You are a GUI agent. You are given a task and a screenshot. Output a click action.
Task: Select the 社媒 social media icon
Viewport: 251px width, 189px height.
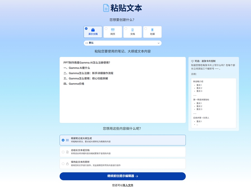tap(152, 29)
